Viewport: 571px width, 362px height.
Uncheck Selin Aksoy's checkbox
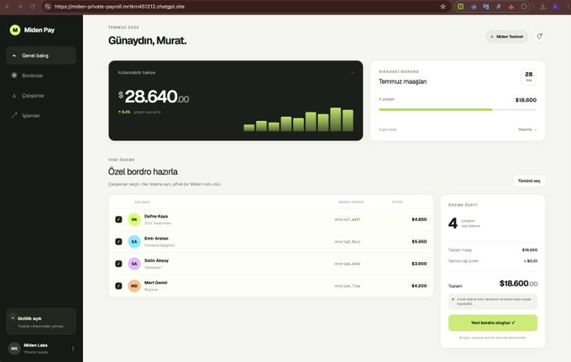tap(118, 263)
